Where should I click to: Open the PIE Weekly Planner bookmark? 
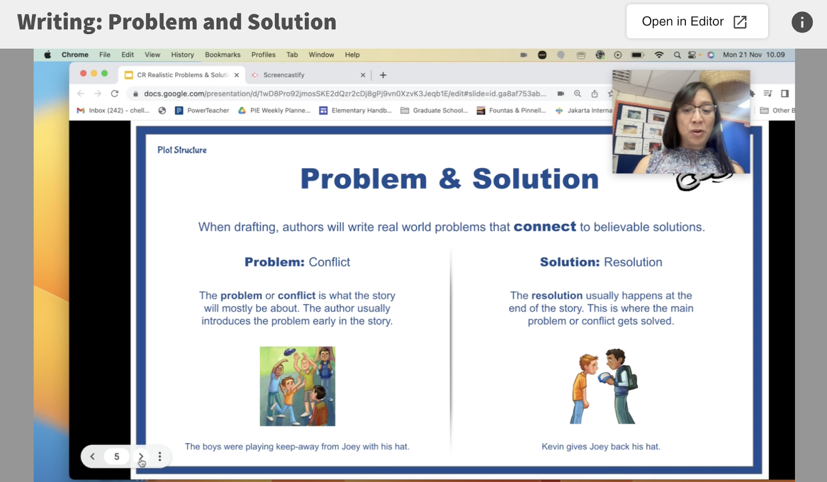click(x=274, y=110)
